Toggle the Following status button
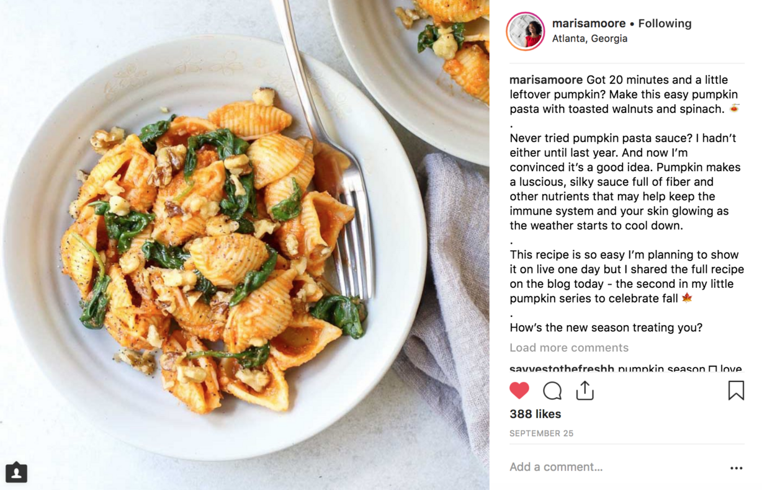 665,24
